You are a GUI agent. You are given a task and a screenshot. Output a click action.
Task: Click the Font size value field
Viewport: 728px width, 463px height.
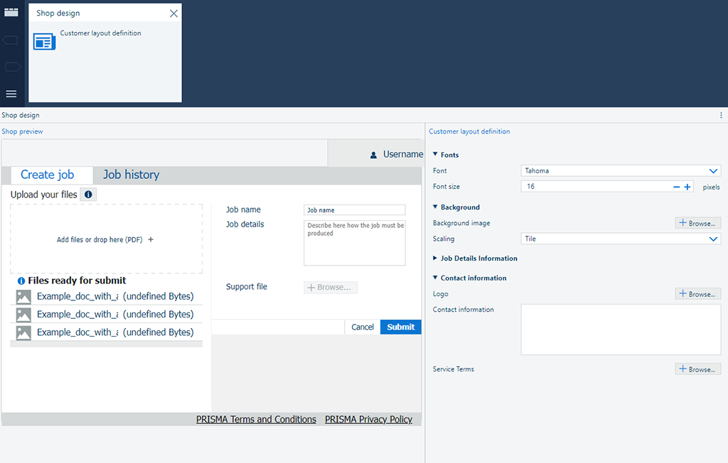point(596,187)
